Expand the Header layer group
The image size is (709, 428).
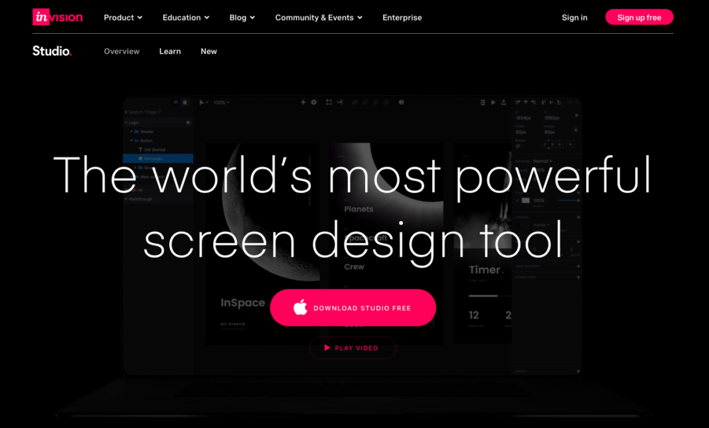click(x=131, y=131)
